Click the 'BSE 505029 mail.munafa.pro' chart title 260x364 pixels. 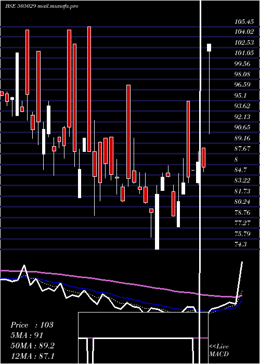42,6
